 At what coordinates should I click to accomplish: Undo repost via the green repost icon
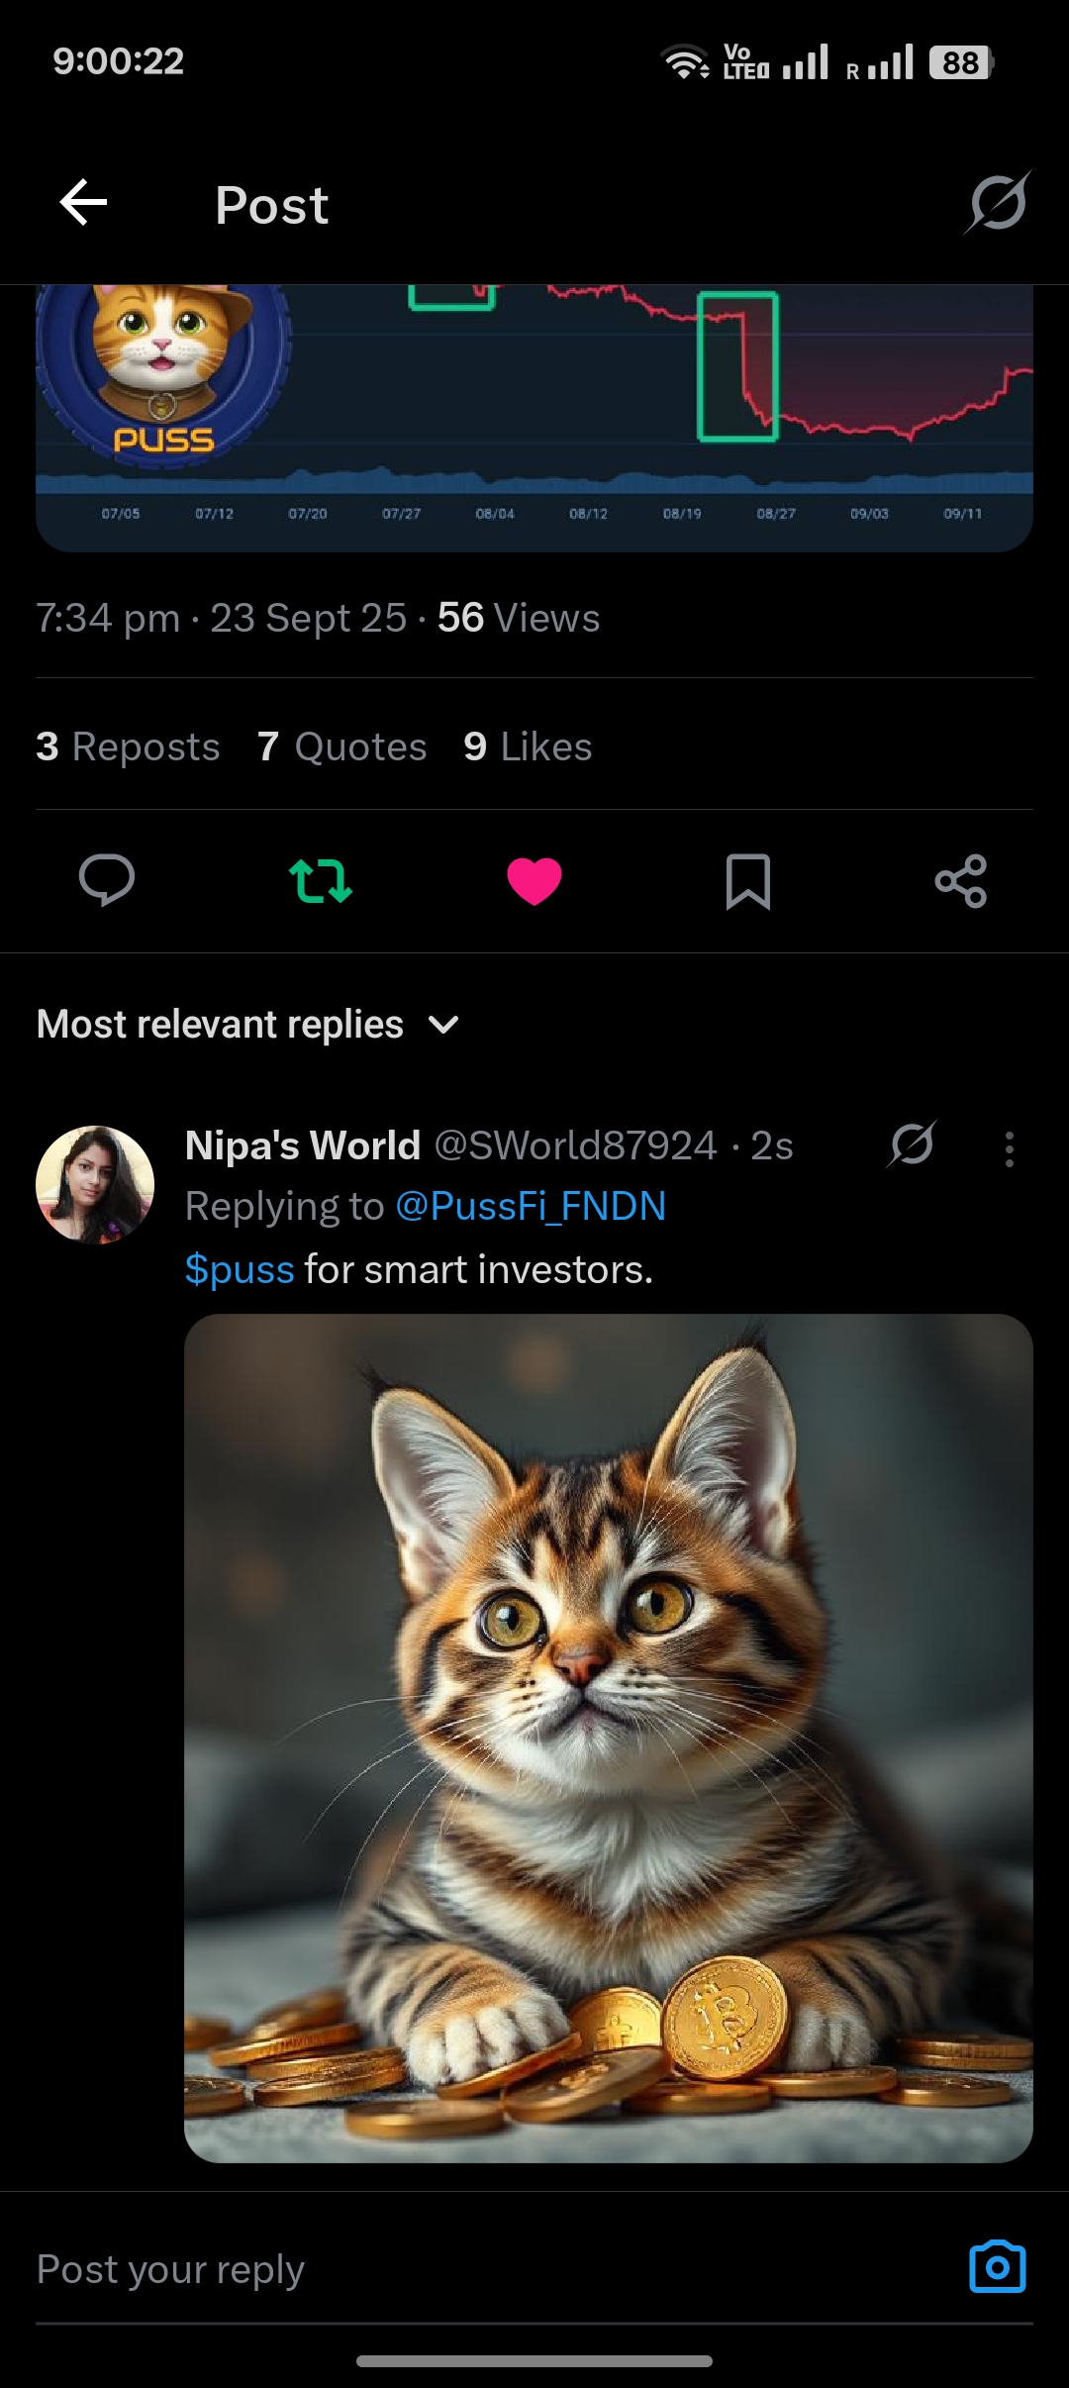320,880
